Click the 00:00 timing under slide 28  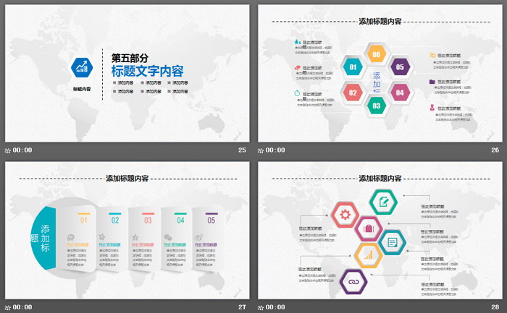[x=275, y=307]
